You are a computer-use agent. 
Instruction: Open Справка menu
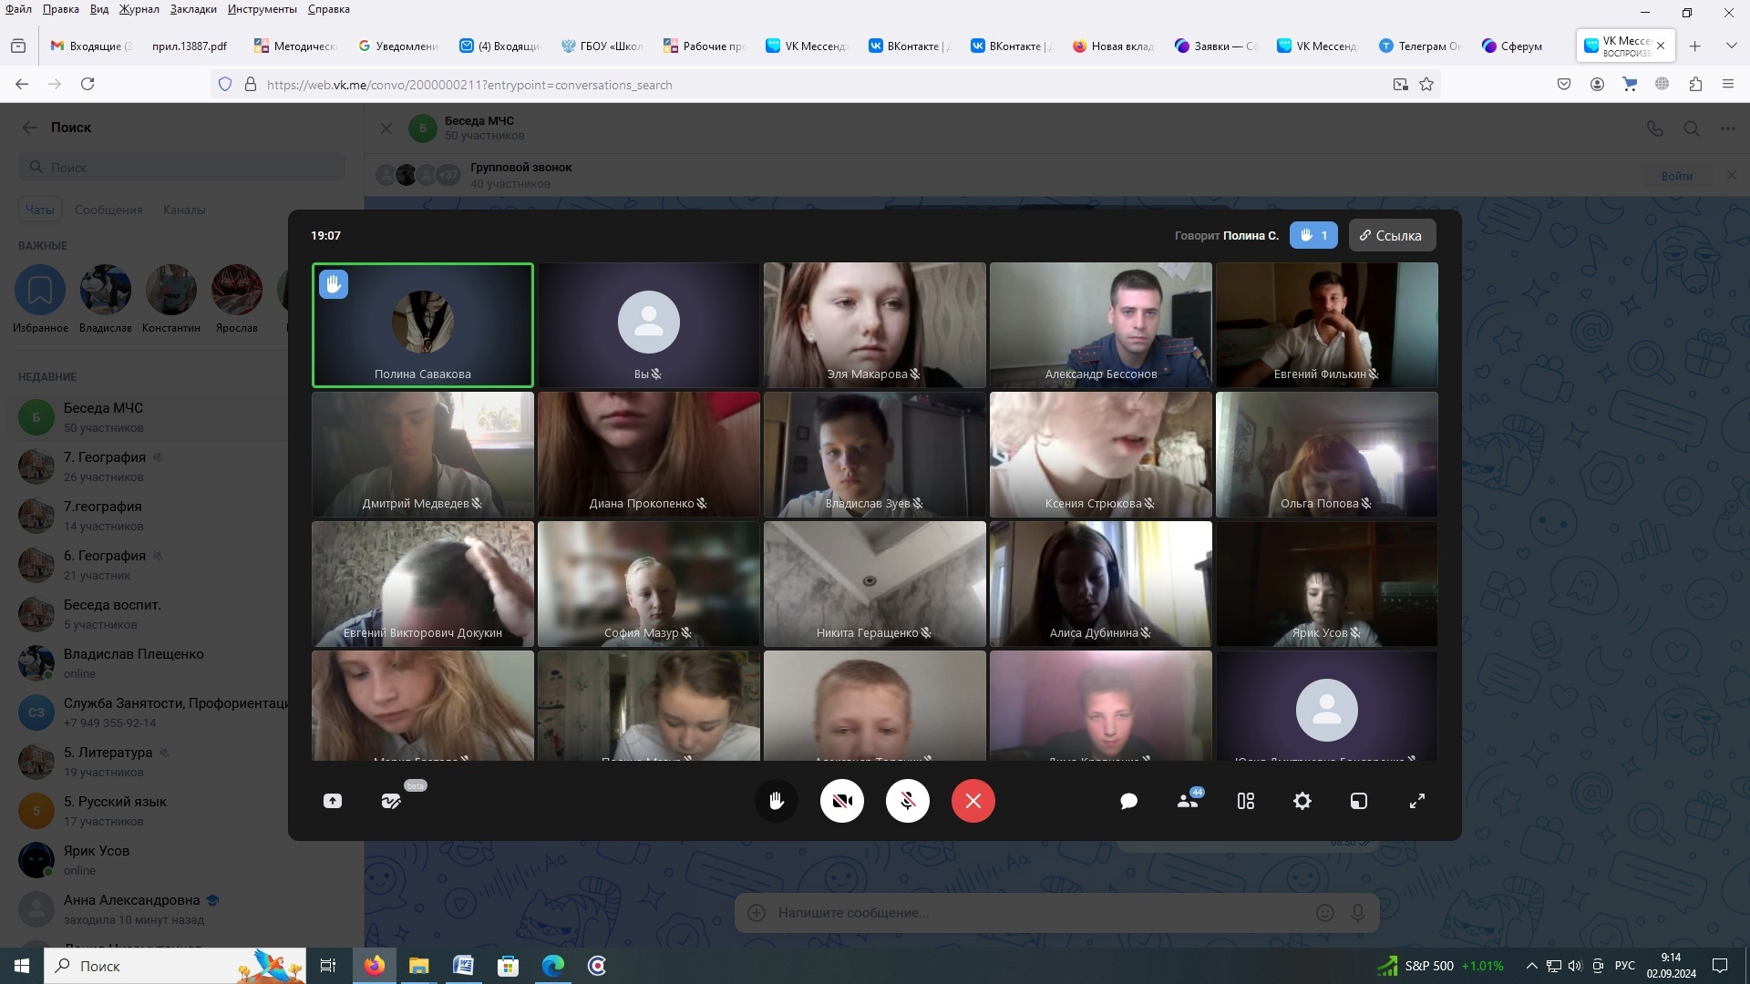pyautogui.click(x=329, y=9)
